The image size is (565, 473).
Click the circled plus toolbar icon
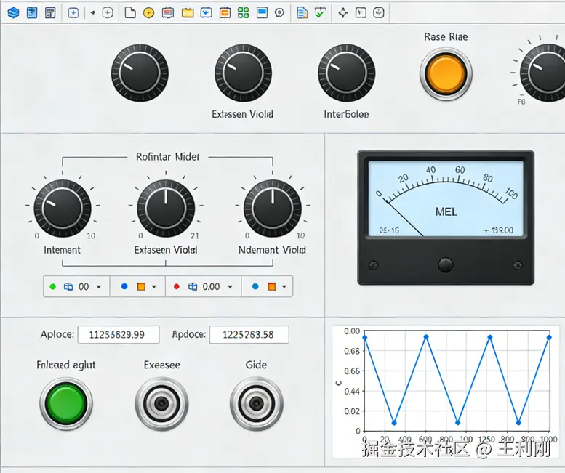108,12
